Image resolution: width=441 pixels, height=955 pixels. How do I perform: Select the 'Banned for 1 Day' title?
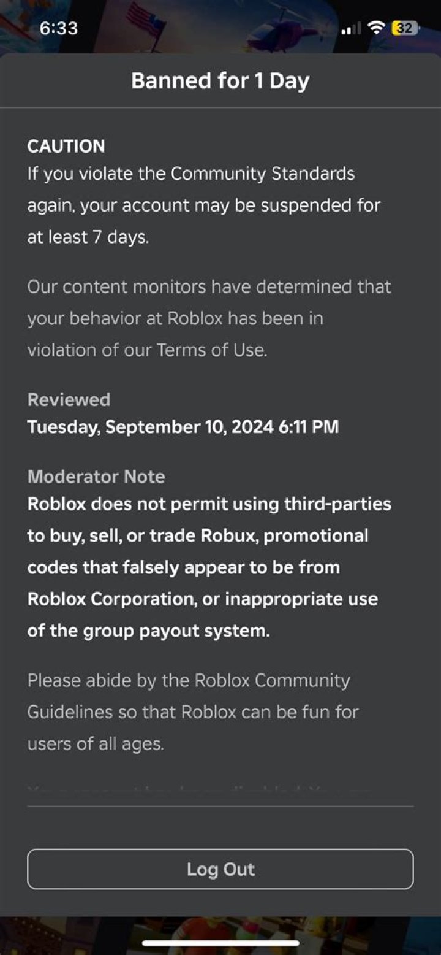point(221,80)
